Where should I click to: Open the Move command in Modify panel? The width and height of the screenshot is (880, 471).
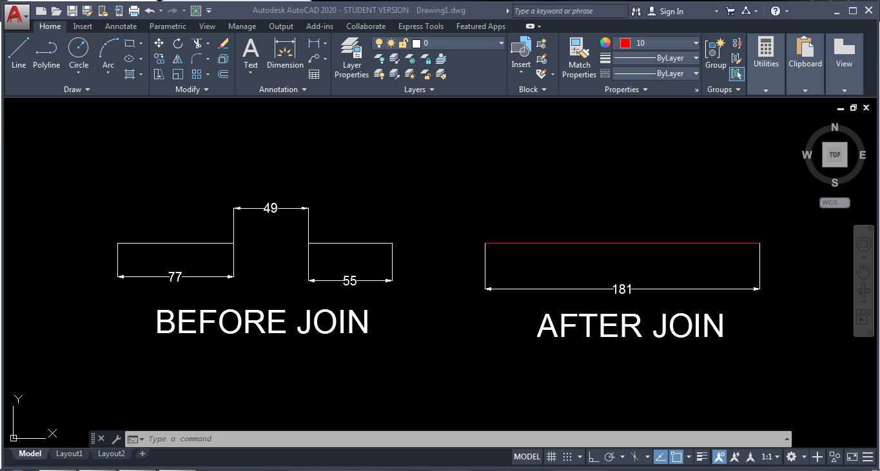click(159, 43)
